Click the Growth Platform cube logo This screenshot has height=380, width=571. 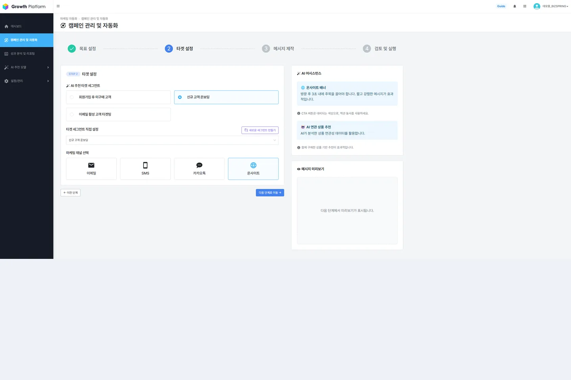click(x=6, y=7)
